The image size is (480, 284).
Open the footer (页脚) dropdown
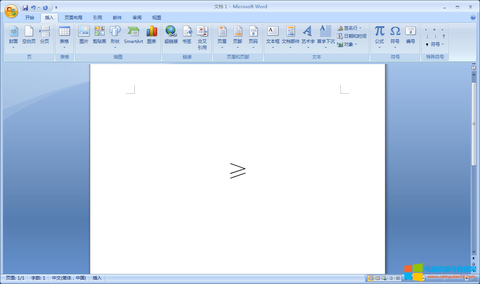coord(238,37)
